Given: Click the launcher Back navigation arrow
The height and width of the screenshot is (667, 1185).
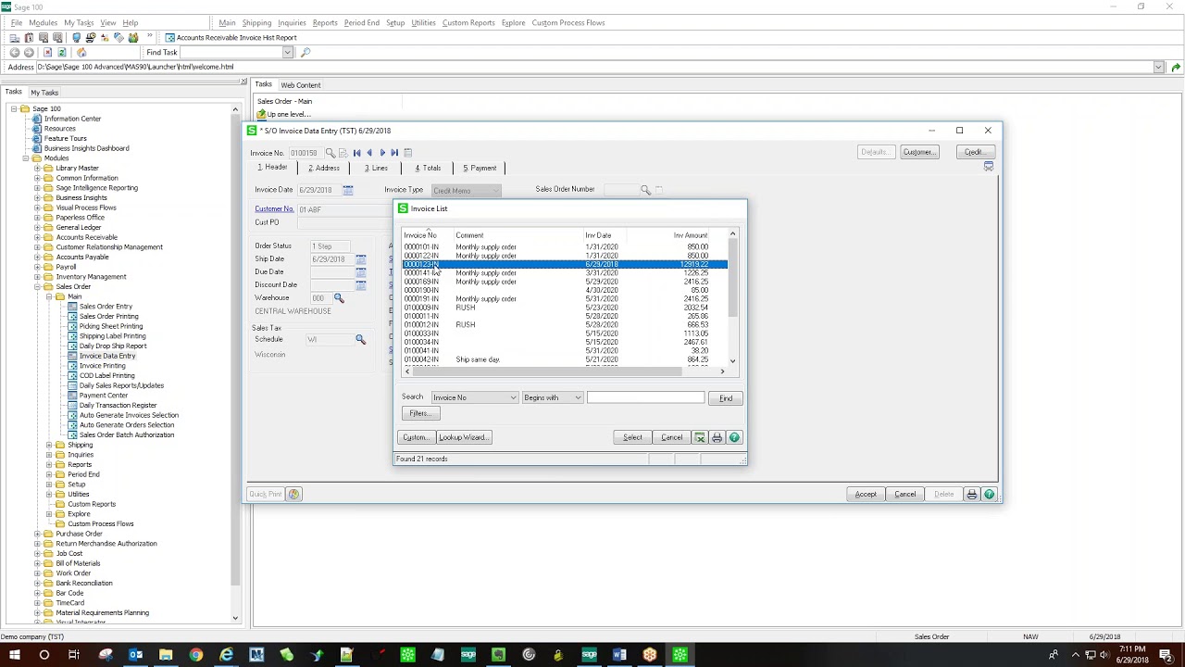Looking at the screenshot, I should click(x=14, y=53).
